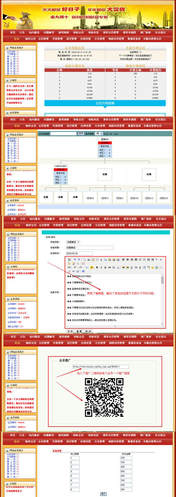The image size is (176, 497).
Task: Click 数据库备份 in the sub-menu below the banner
Action: point(134,39)
